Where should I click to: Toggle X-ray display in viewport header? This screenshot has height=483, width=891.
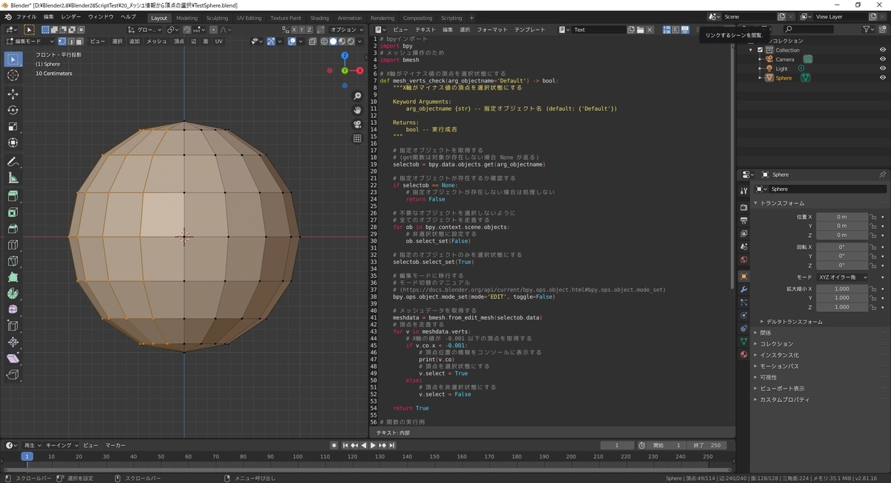click(x=313, y=42)
